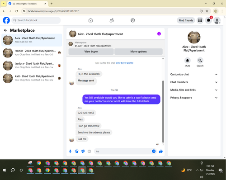Select the Messenger | Facebook tab
Viewport: 226px width, 180px height.
27,4
